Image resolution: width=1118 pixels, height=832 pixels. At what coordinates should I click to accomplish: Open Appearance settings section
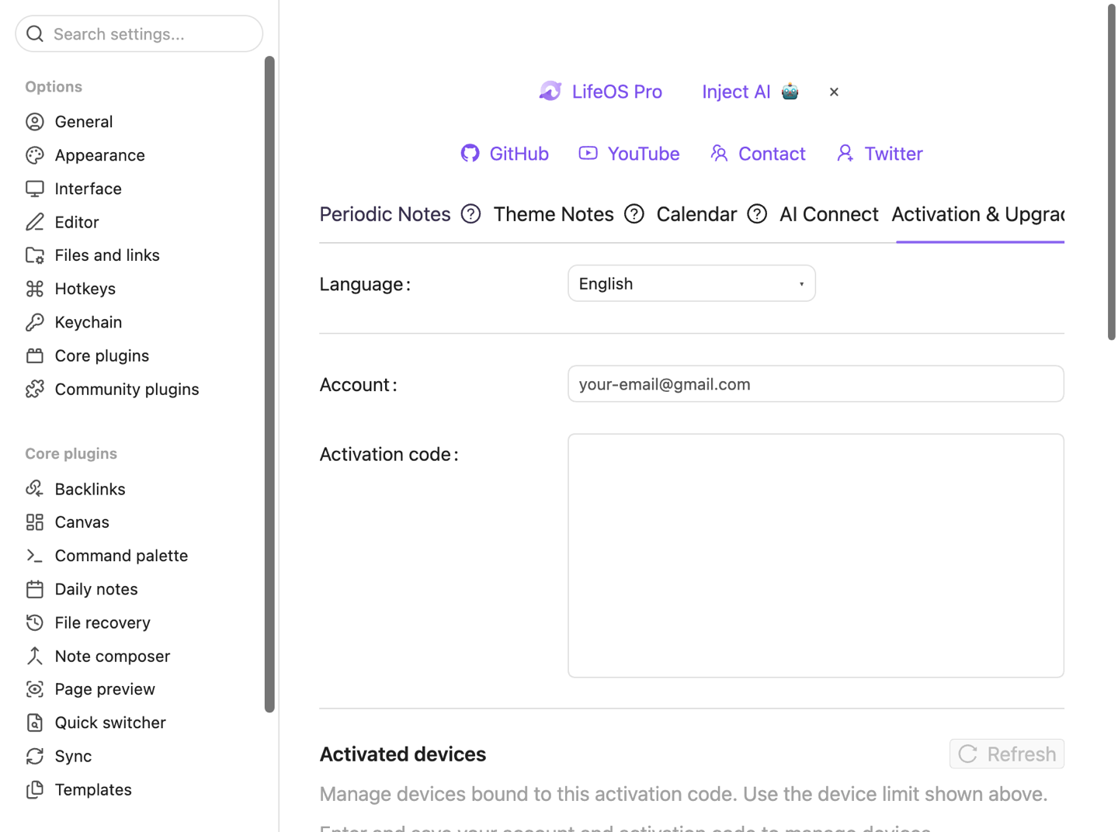tap(100, 155)
